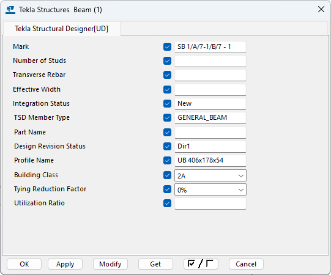
Task: Click the 'Tying Reduction Factor' label text
Action: coord(50,189)
